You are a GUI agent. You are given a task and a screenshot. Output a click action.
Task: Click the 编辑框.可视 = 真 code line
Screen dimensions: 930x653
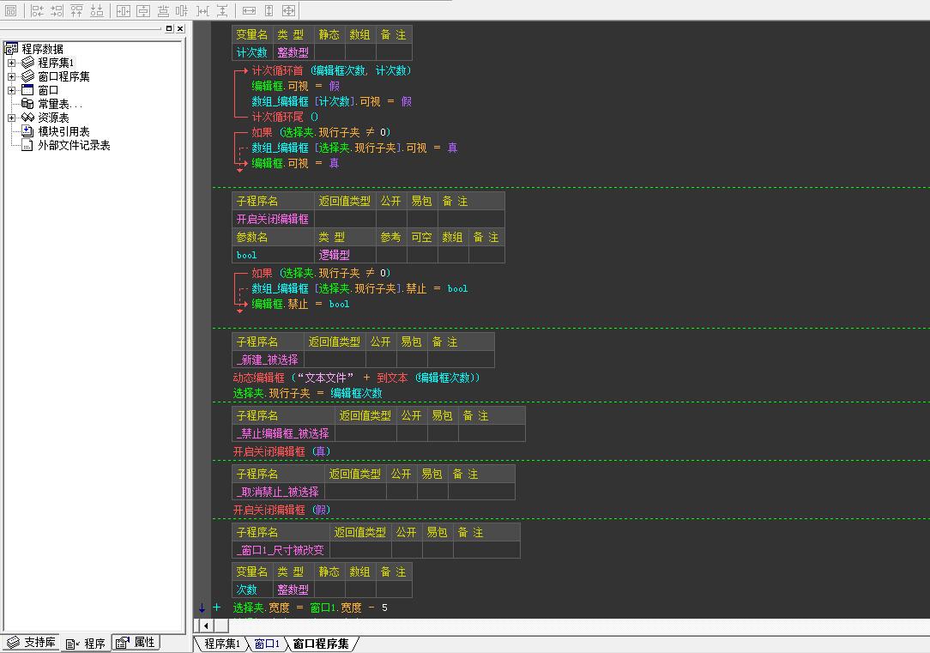coord(295,163)
